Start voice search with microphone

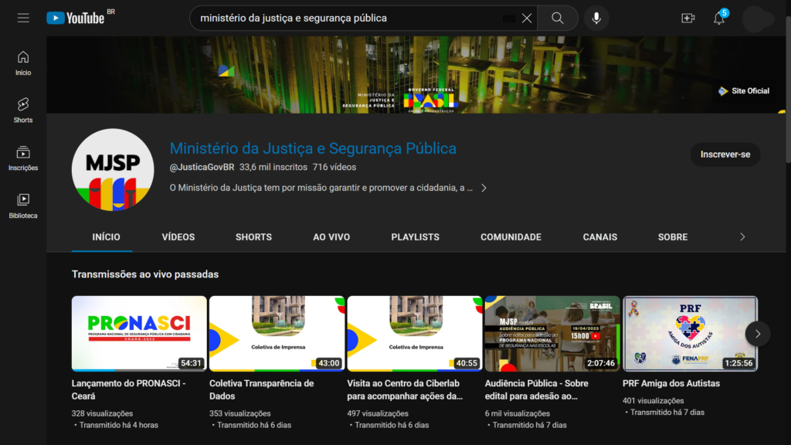596,18
